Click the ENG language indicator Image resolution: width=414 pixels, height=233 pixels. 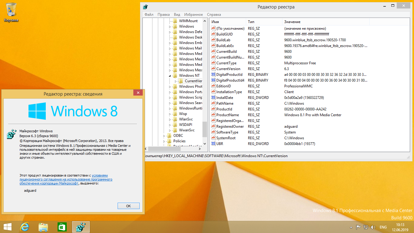point(383,227)
